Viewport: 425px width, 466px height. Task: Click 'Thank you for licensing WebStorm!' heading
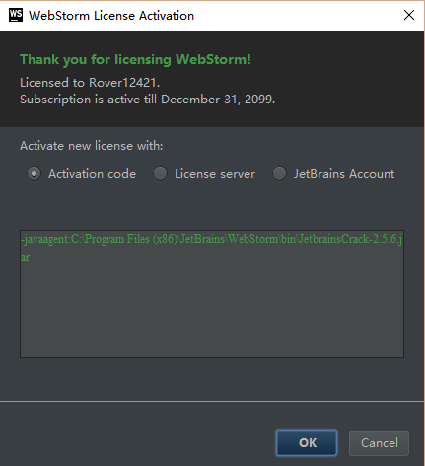(x=135, y=59)
